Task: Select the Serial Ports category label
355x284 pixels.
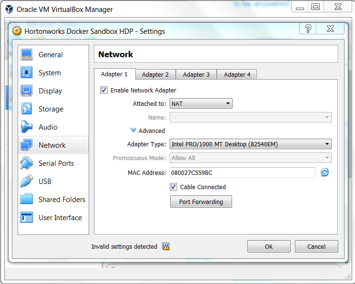Action: 56,163
